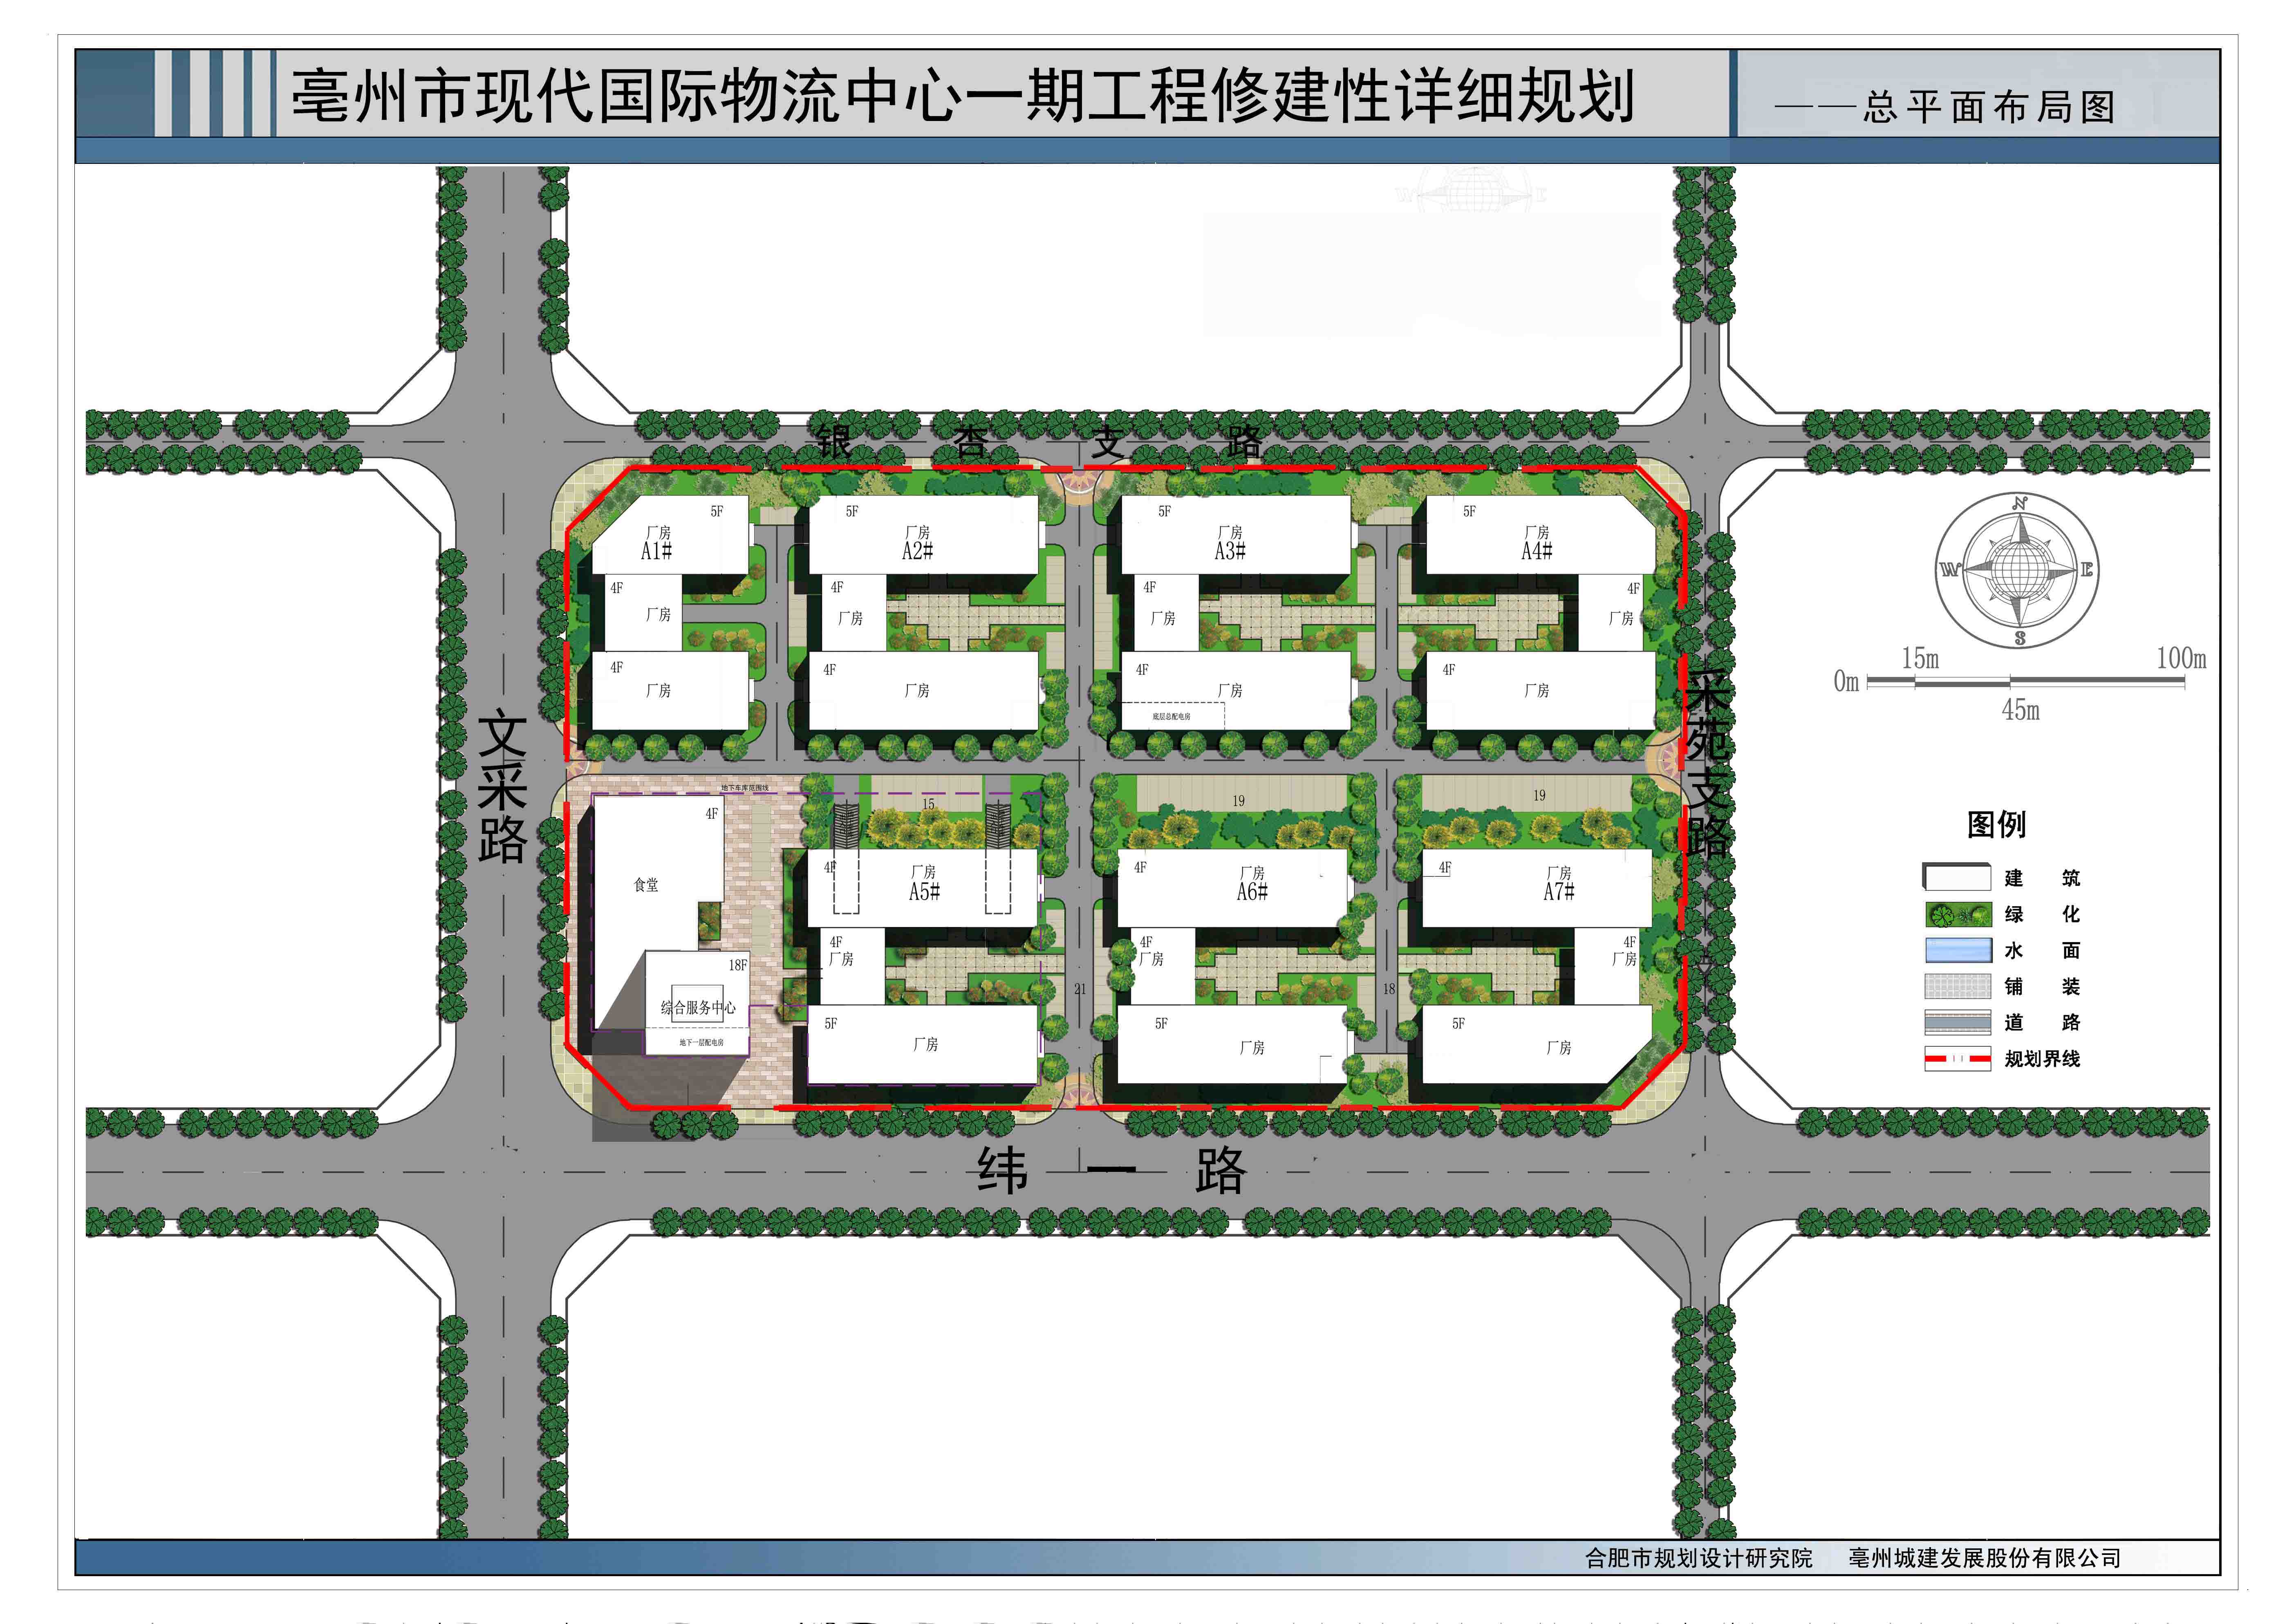Viewport: 2296px width, 1624px height.
Task: Click the 银 character of 银杏支路
Action: 834,441
